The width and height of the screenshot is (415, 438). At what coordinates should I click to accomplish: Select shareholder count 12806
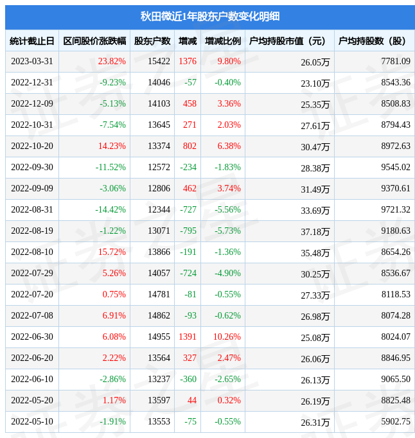tap(159, 189)
